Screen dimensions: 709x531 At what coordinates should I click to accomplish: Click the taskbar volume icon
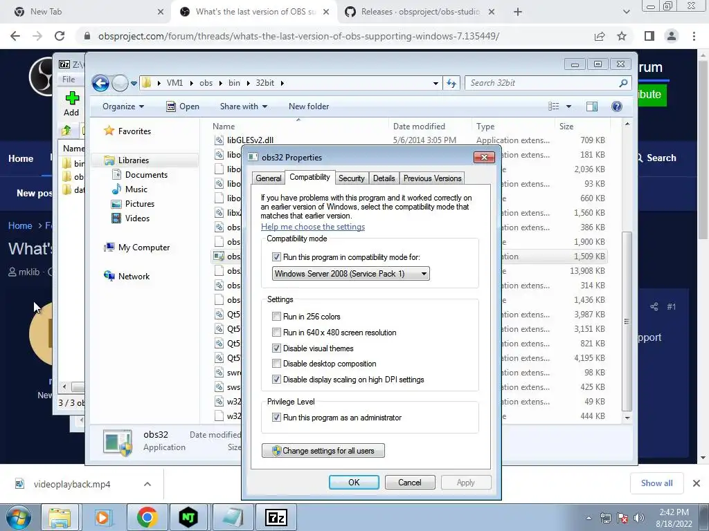tap(639, 518)
